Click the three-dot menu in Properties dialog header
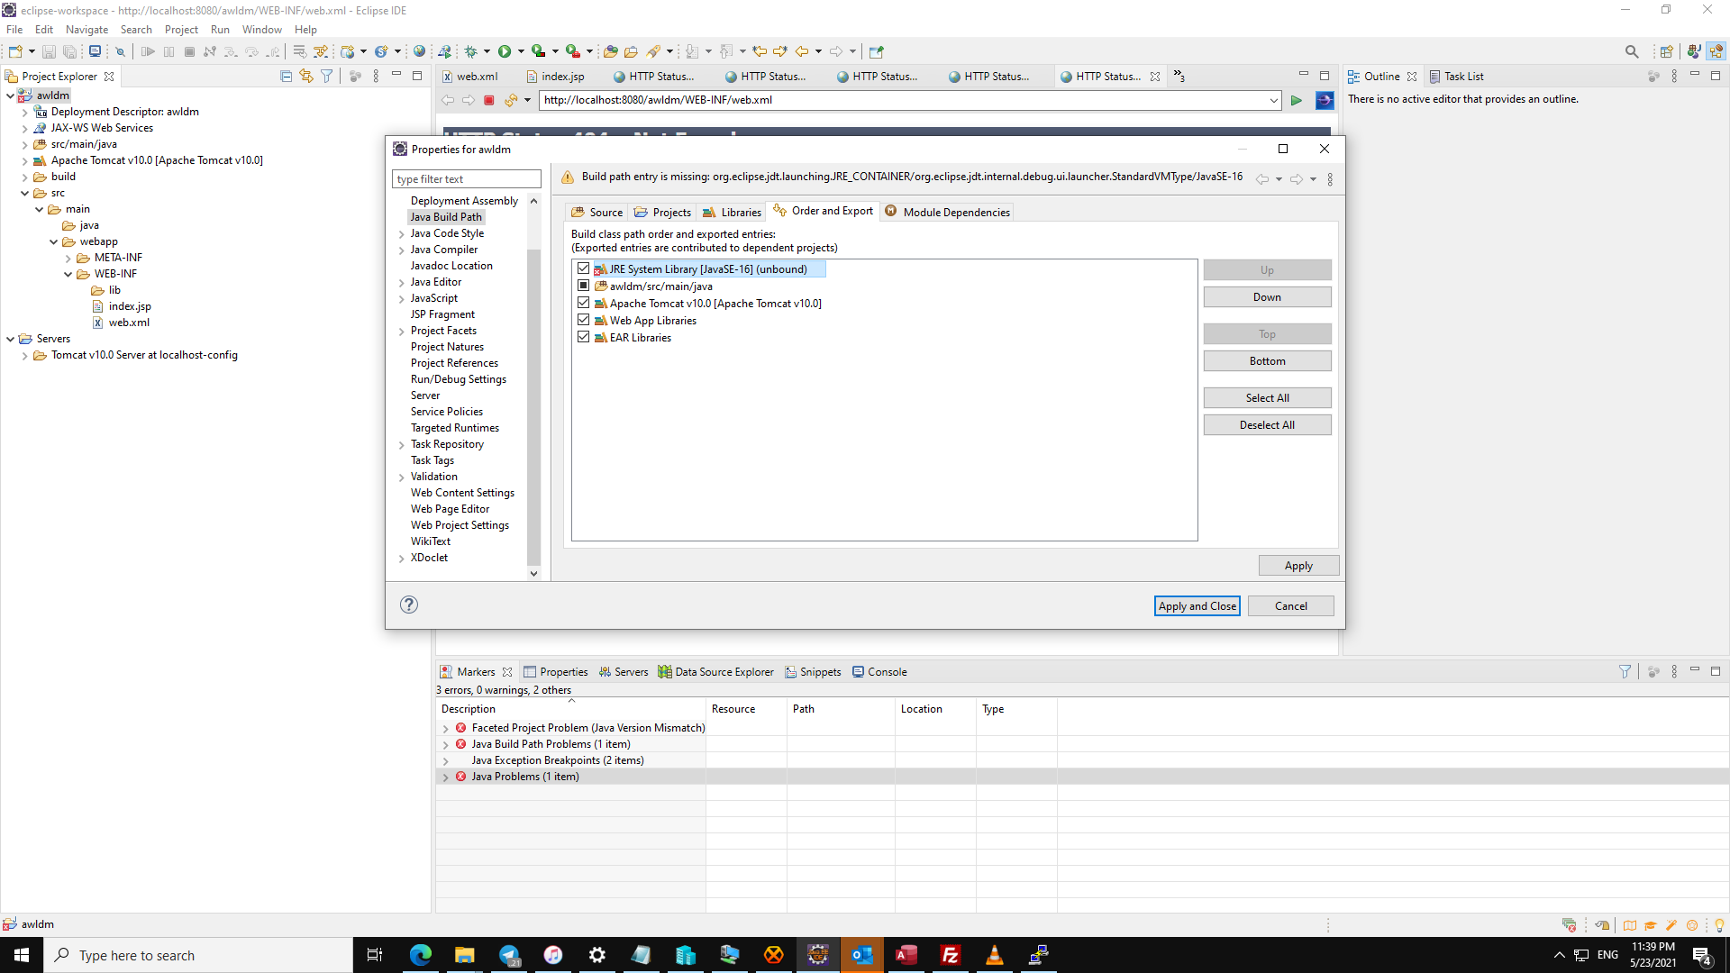 tap(1330, 179)
